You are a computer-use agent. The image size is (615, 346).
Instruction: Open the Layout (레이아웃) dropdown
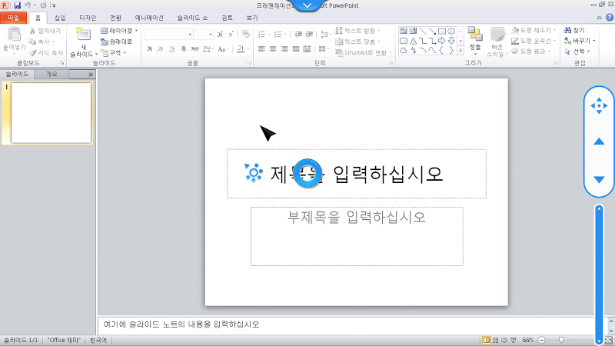[118, 31]
